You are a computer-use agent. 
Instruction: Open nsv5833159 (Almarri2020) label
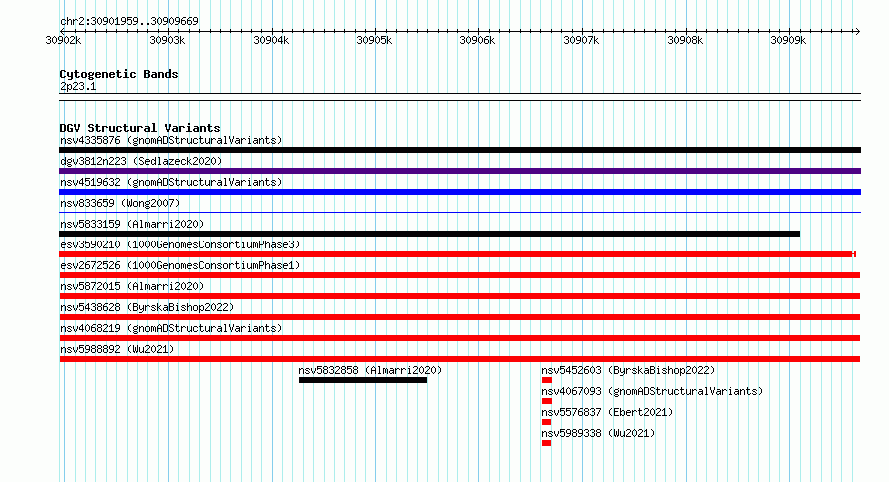[x=132, y=224]
